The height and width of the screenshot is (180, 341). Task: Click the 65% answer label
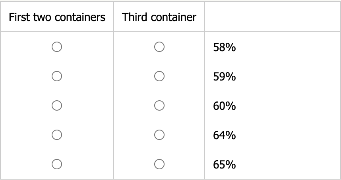point(225,164)
